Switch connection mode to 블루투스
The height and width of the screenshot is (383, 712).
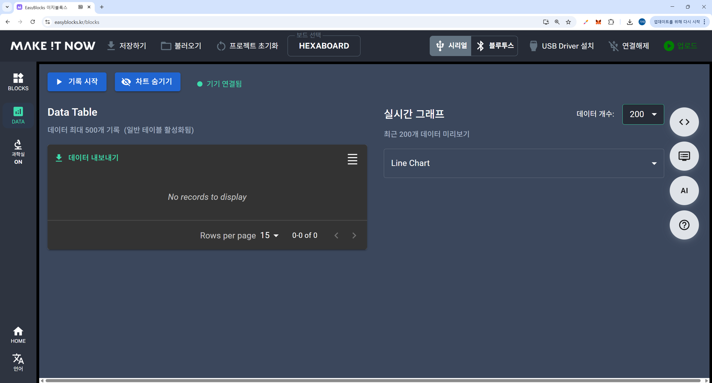click(x=495, y=46)
